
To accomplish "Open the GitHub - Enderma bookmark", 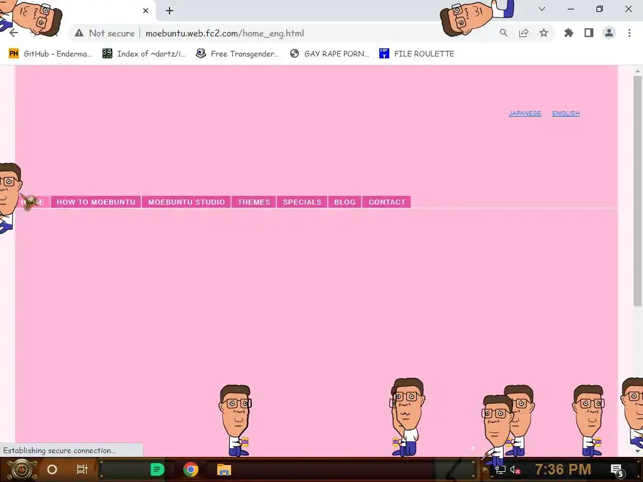I will [51, 54].
